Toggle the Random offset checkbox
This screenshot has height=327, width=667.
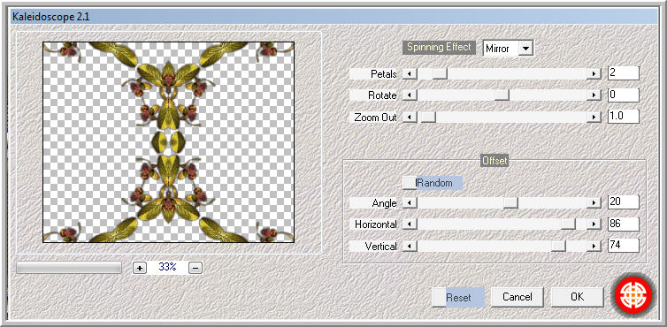[410, 183]
